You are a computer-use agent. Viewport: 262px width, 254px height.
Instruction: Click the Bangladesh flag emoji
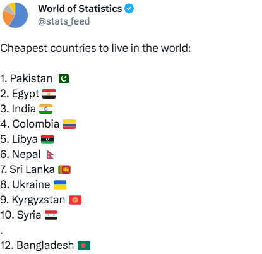pyautogui.click(x=84, y=245)
